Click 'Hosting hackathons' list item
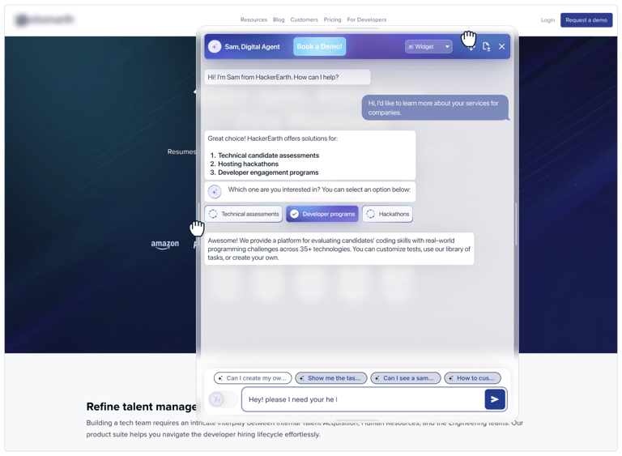The width and height of the screenshot is (622, 456). point(248,164)
